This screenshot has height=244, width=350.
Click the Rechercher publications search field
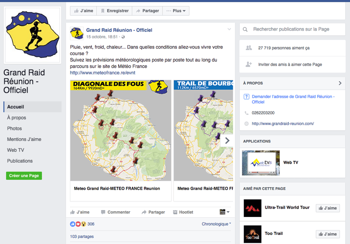click(292, 29)
